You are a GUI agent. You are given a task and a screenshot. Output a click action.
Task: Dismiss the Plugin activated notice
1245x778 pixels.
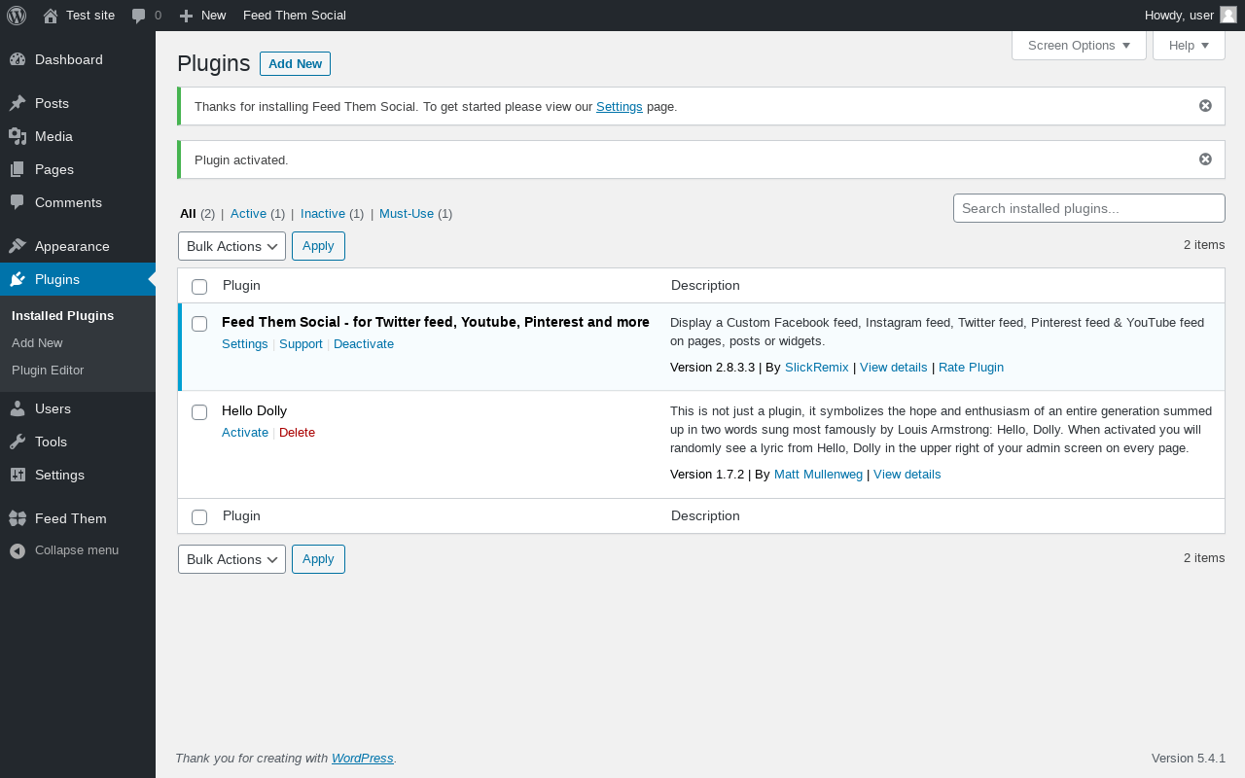click(x=1205, y=159)
